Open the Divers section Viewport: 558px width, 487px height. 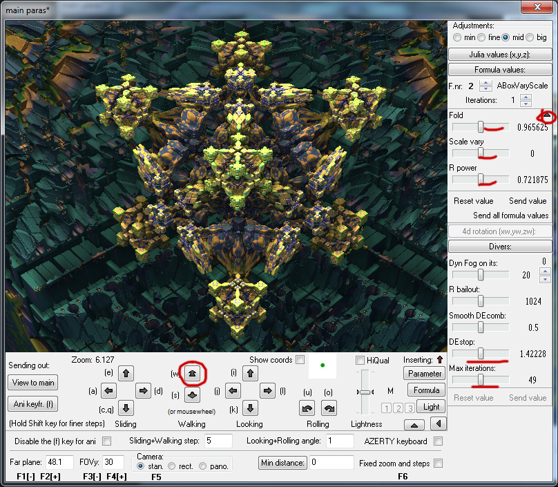point(500,246)
